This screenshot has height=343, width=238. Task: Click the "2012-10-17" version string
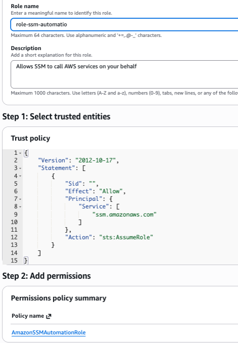(96, 160)
